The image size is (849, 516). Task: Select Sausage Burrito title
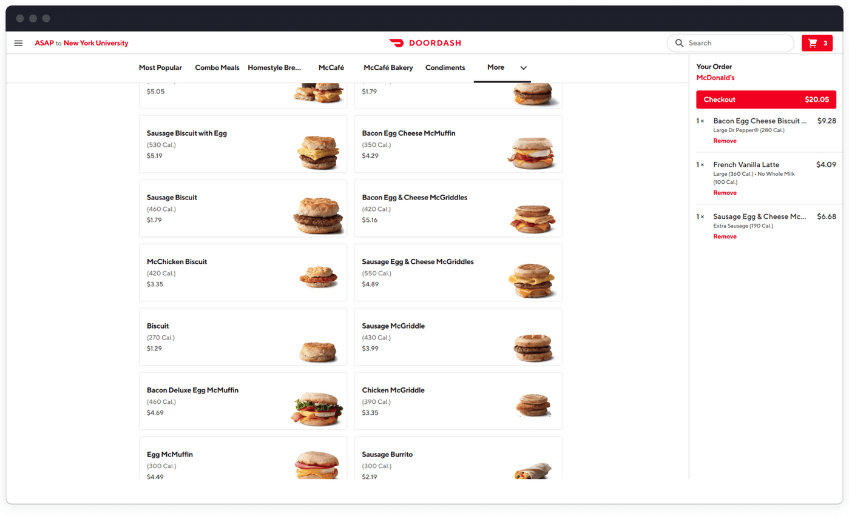[387, 455]
